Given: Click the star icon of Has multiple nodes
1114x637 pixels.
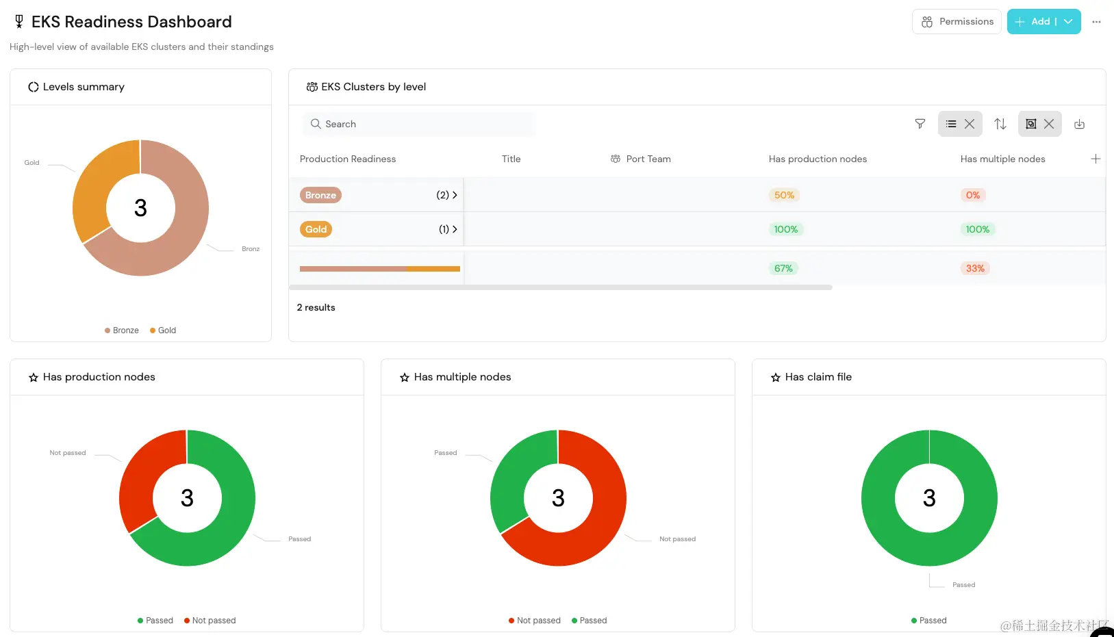Looking at the screenshot, I should tap(405, 378).
